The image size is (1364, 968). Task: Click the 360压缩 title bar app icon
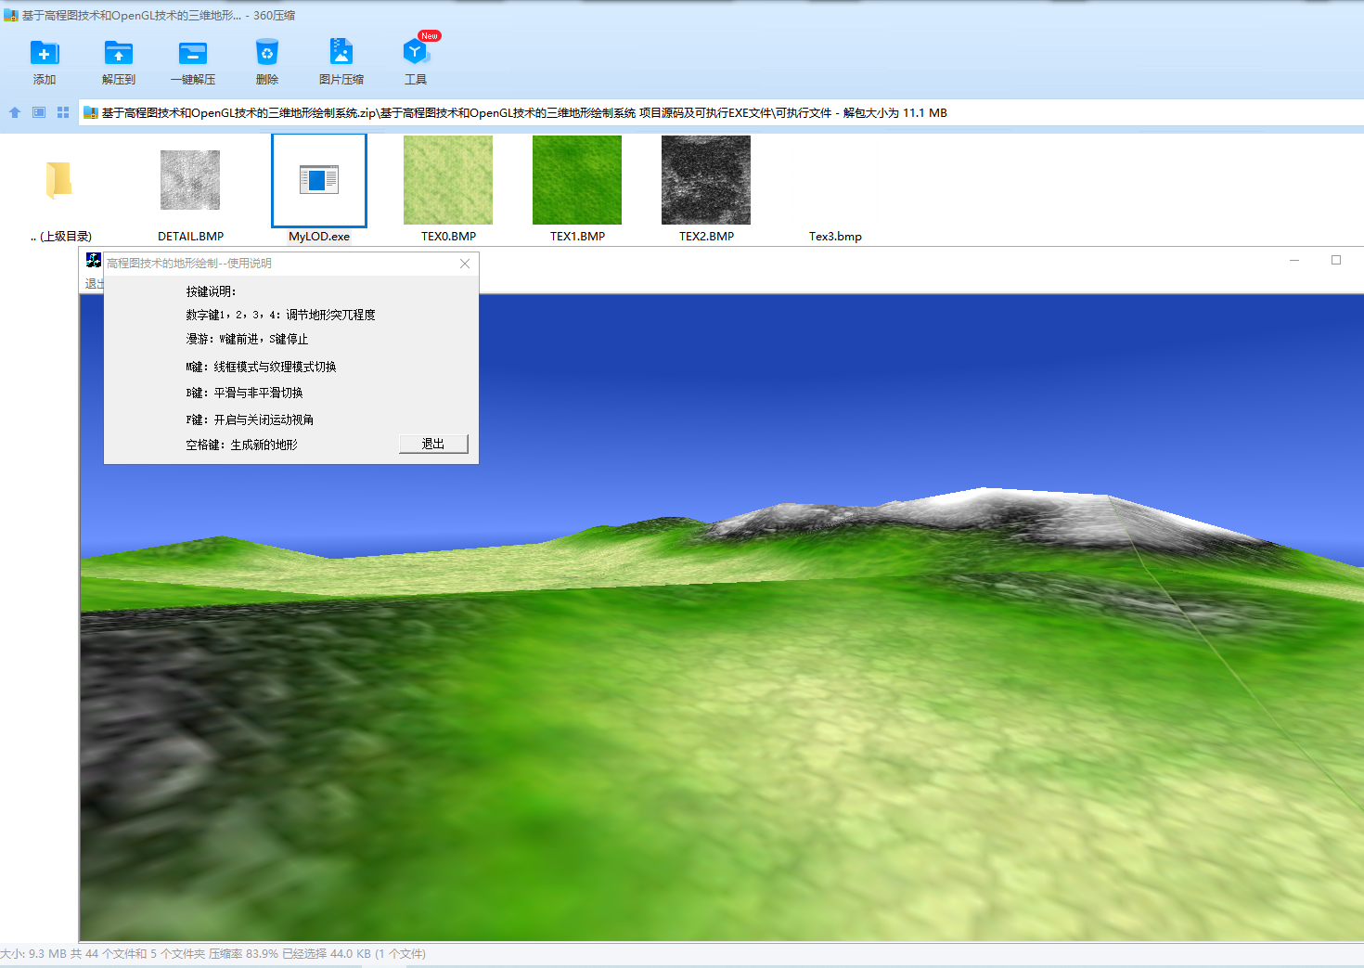point(11,16)
